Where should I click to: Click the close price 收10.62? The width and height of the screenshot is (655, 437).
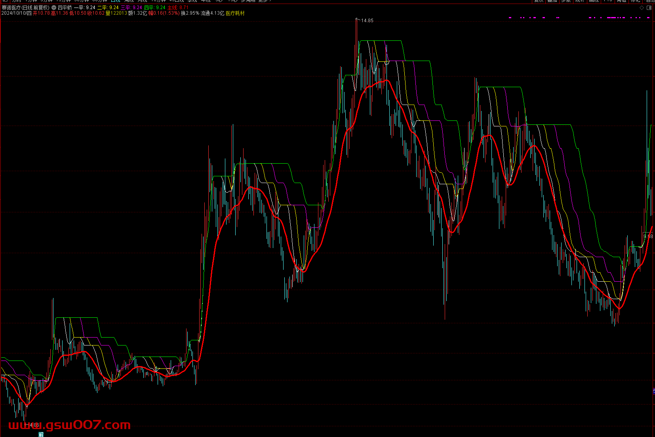tap(96, 13)
